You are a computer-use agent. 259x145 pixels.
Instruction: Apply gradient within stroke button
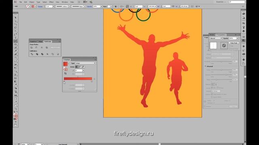pyautogui.click(x=77, y=67)
